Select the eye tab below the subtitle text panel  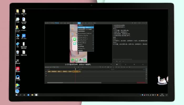pos(117,65)
